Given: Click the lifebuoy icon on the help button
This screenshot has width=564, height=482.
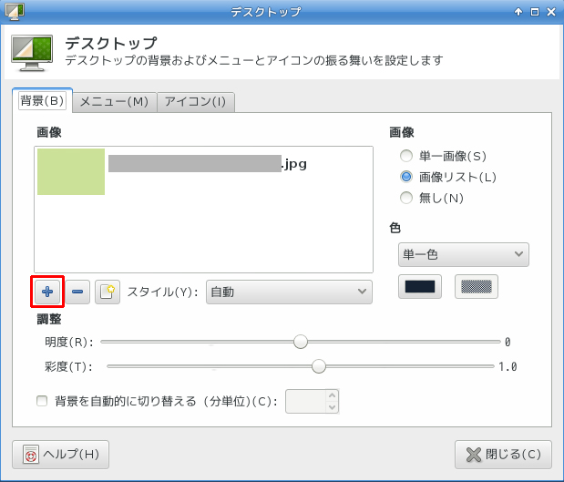Looking at the screenshot, I should (30, 454).
